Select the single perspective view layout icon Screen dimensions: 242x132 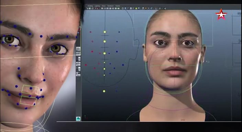click(78, 49)
